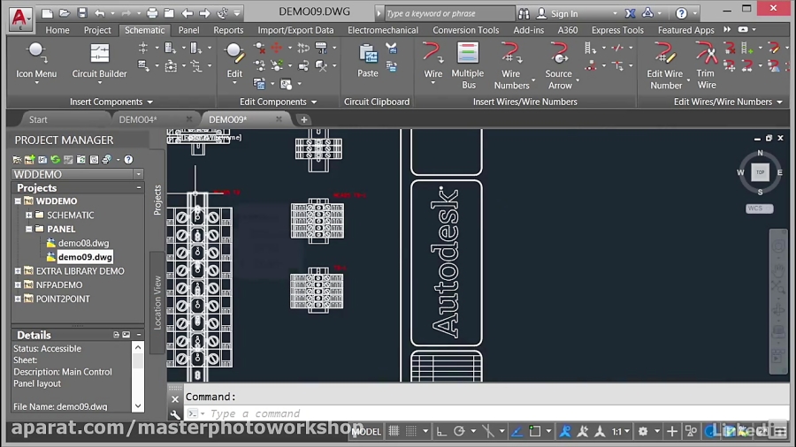796x447 pixels.
Task: Expand the POINT2POINT project
Action: click(18, 299)
